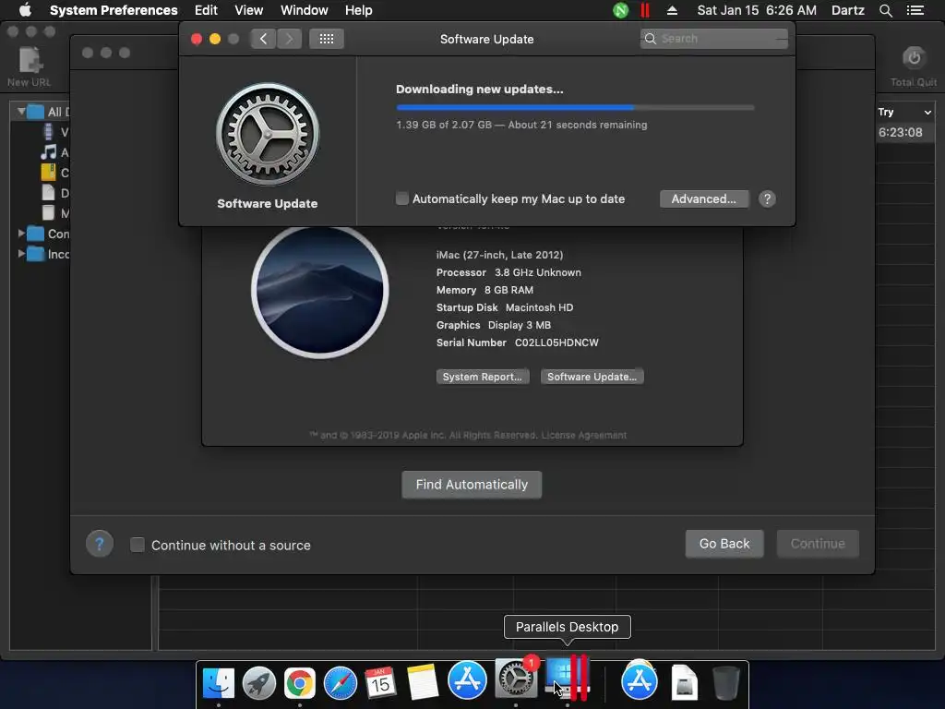The image size is (945, 709).
Task: Click iMac (27-inch, Late 2012) text
Action: tap(499, 255)
